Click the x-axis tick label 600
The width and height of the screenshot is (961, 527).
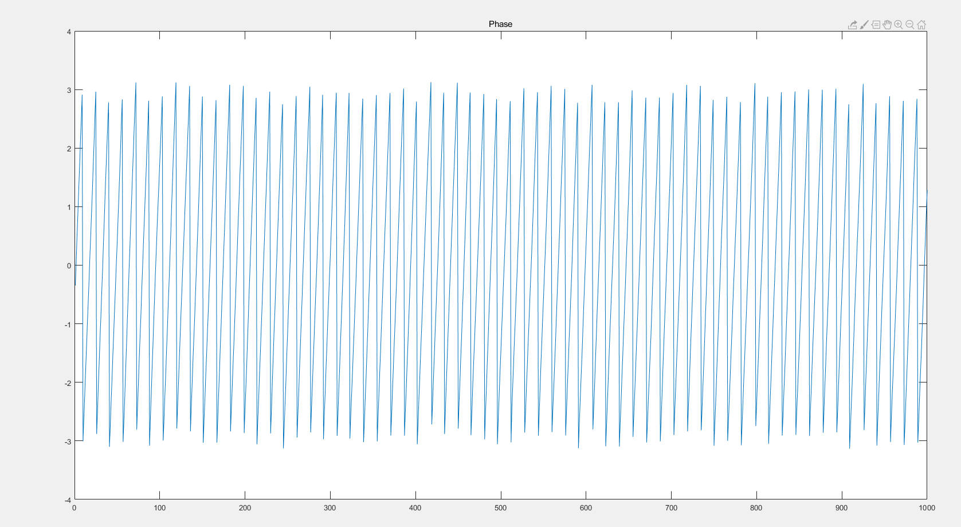point(586,508)
